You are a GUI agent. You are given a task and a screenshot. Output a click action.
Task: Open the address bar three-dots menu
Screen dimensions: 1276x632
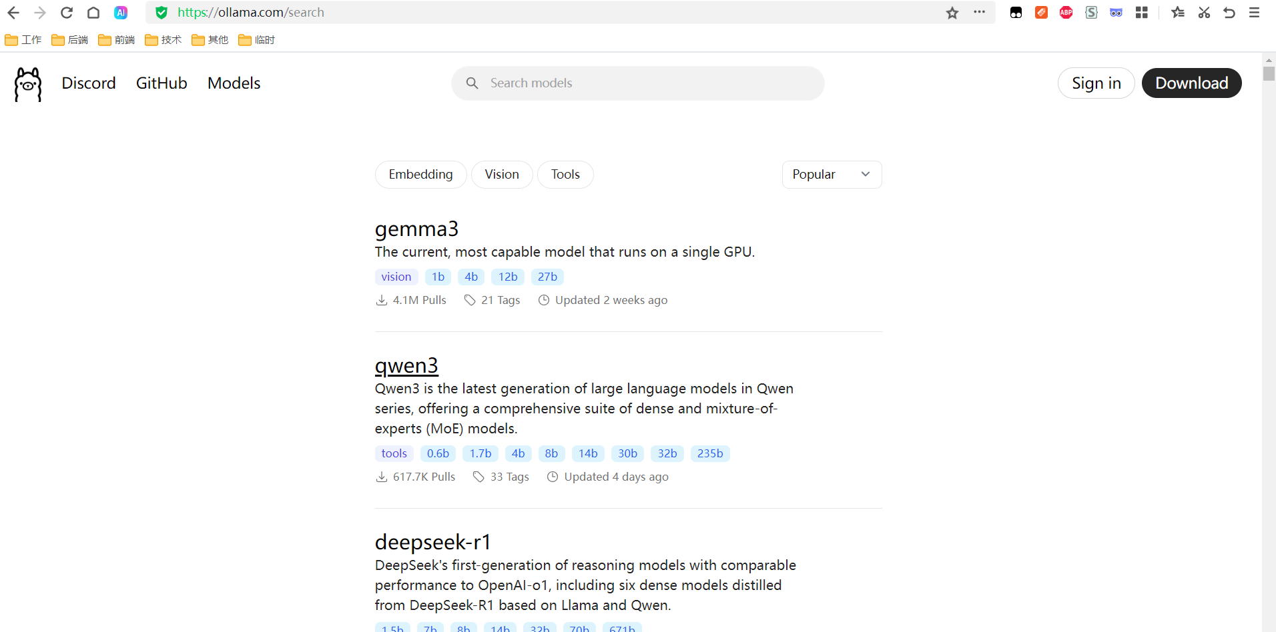(979, 12)
